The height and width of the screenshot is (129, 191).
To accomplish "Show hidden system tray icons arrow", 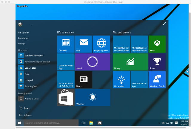I will tap(159, 123).
